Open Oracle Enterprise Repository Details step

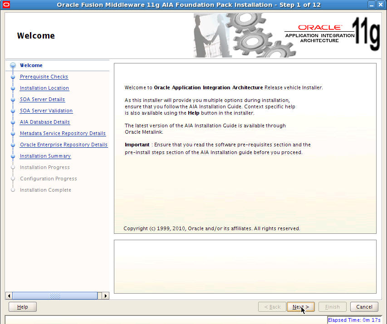[64, 145]
